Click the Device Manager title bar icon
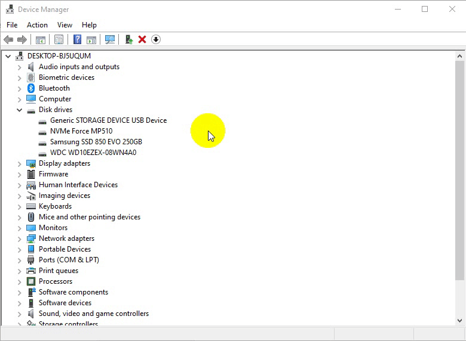This screenshot has height=341, width=466. pyautogui.click(x=10, y=9)
